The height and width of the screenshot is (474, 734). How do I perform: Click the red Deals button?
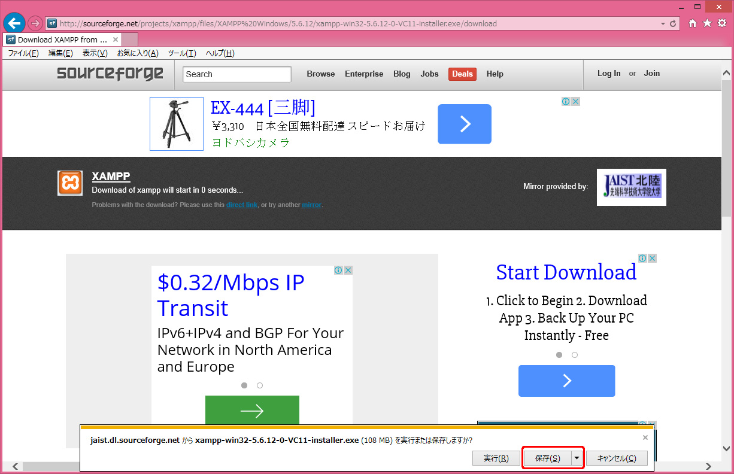pyautogui.click(x=462, y=74)
